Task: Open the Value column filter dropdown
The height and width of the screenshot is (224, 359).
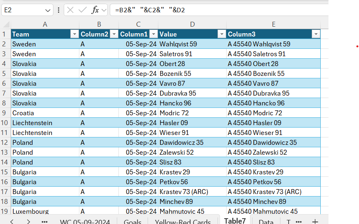Action: click(222, 34)
